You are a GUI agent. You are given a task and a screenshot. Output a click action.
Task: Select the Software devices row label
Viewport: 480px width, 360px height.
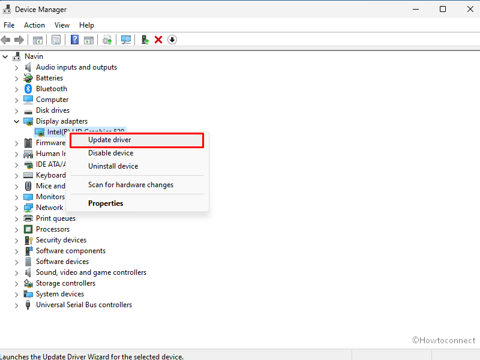(x=62, y=262)
